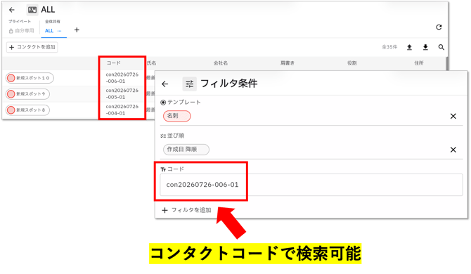
Task: Click the コード column header
Action: (114, 63)
